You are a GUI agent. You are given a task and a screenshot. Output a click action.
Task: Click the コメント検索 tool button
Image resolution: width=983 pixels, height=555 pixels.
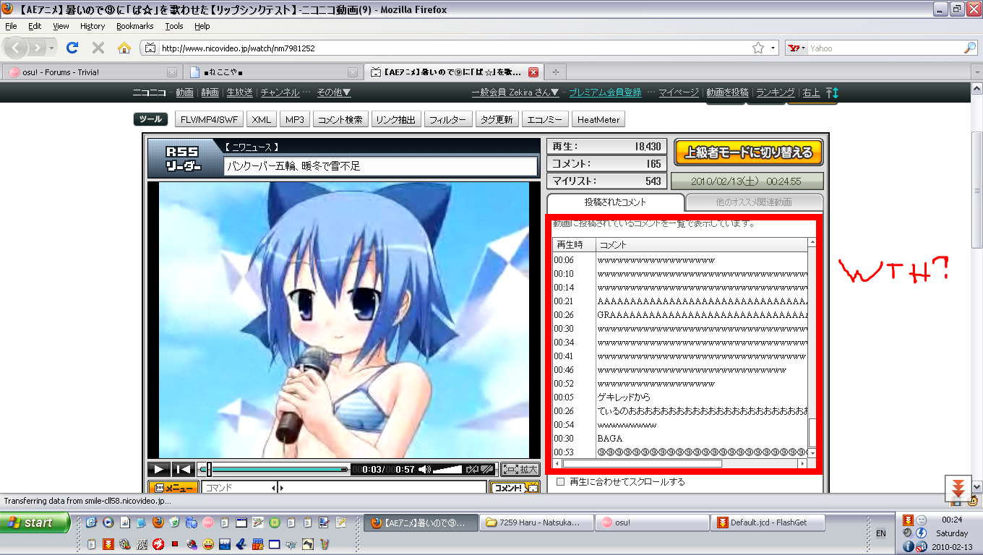340,119
